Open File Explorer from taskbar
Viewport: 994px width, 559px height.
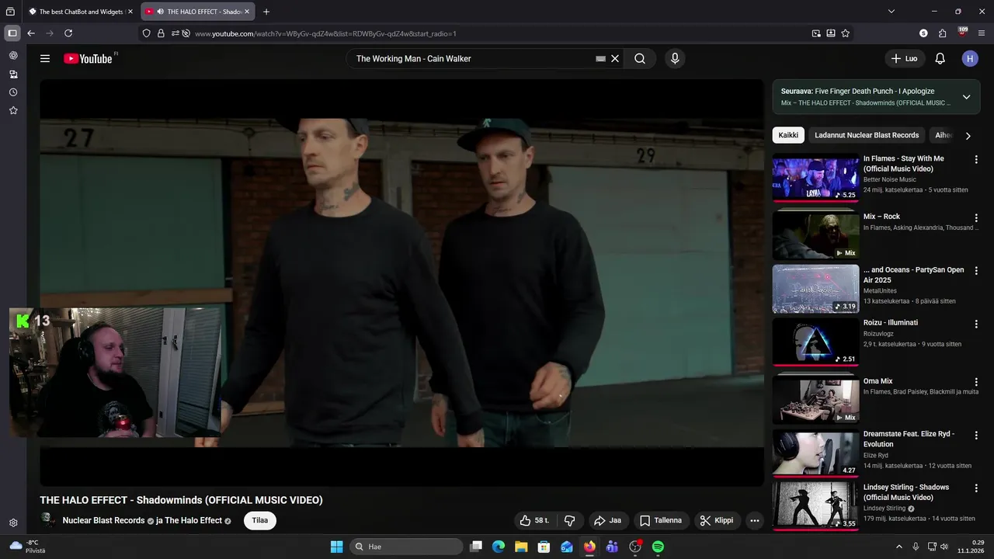point(521,547)
